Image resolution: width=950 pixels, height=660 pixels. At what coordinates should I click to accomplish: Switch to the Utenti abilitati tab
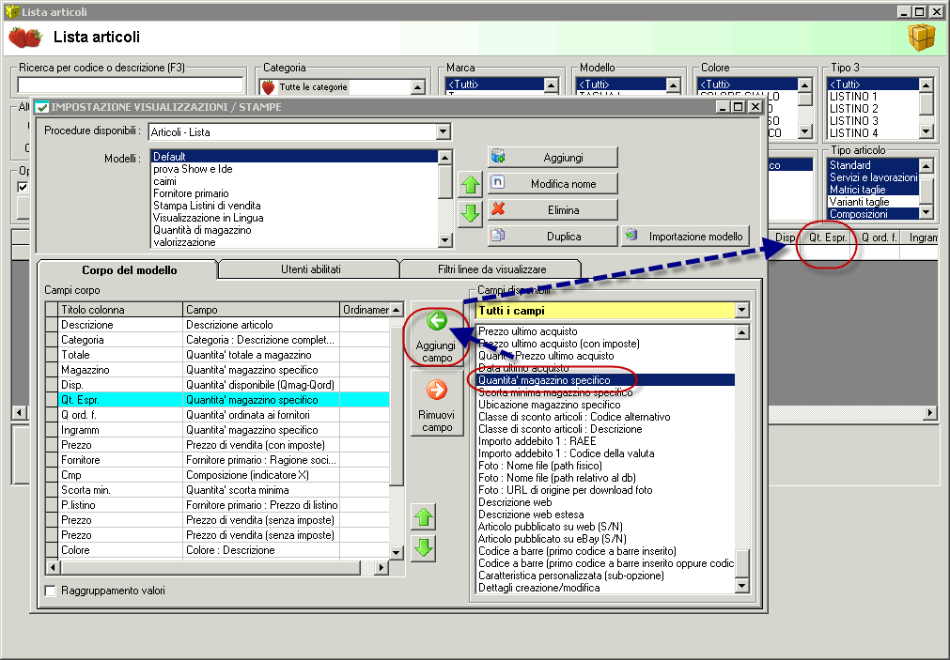[x=310, y=269]
